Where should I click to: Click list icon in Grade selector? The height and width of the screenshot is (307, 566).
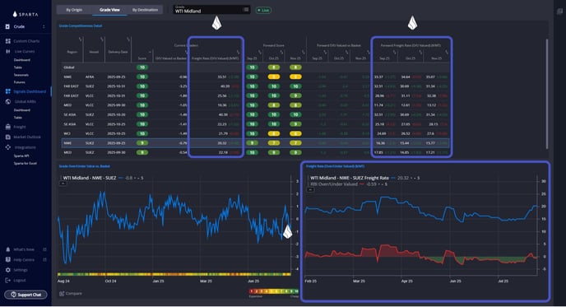(246, 10)
